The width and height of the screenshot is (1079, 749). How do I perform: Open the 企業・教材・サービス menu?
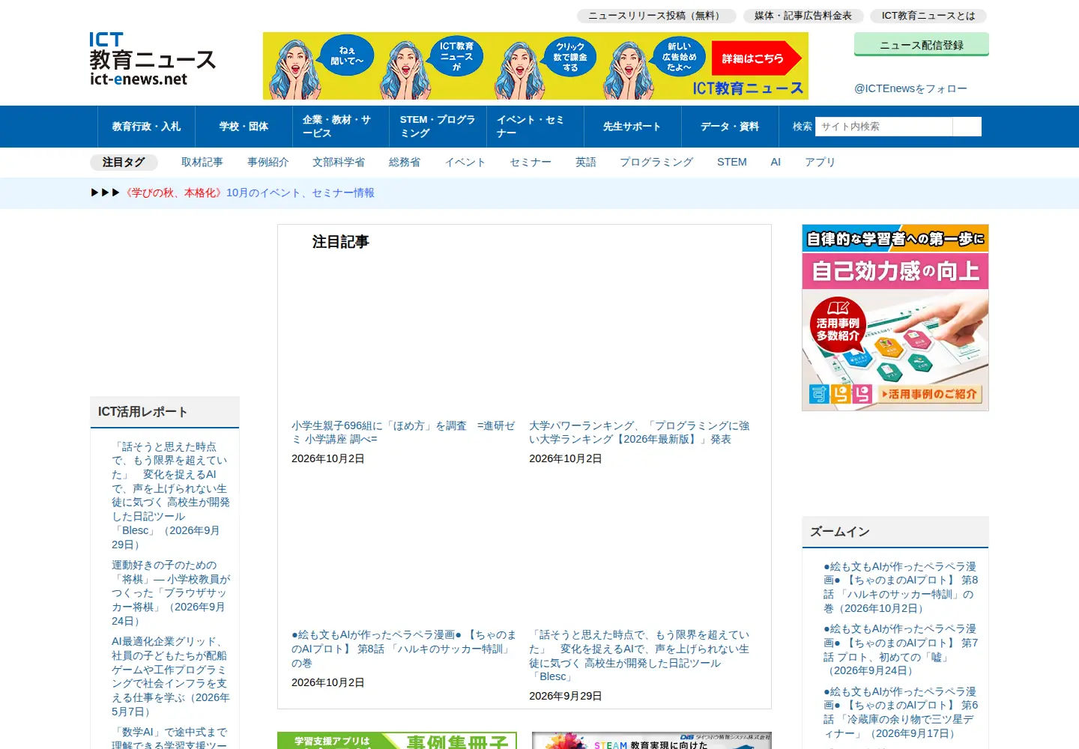[x=341, y=127]
